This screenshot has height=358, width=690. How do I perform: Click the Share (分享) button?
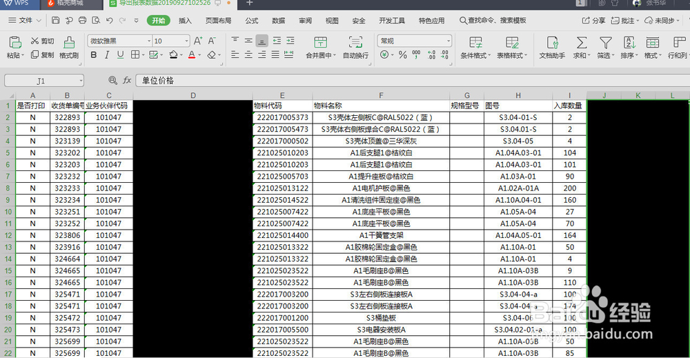(x=593, y=21)
